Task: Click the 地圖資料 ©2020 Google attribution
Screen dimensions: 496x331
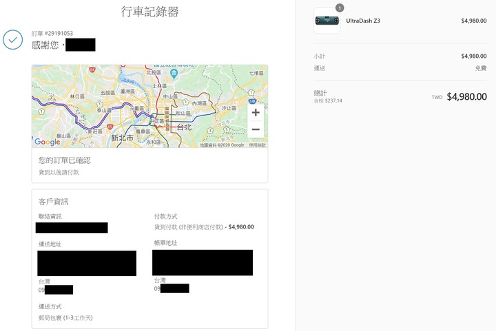Action: point(222,145)
